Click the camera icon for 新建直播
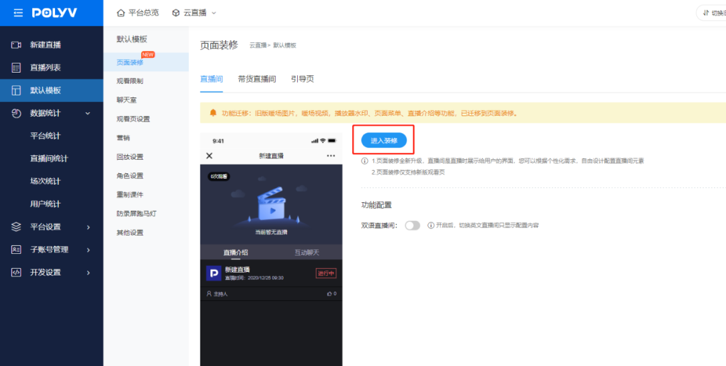Image resolution: width=726 pixels, height=366 pixels. tap(17, 45)
